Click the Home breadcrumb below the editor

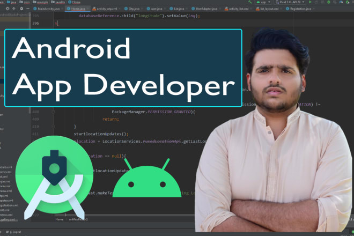[x=60, y=219]
